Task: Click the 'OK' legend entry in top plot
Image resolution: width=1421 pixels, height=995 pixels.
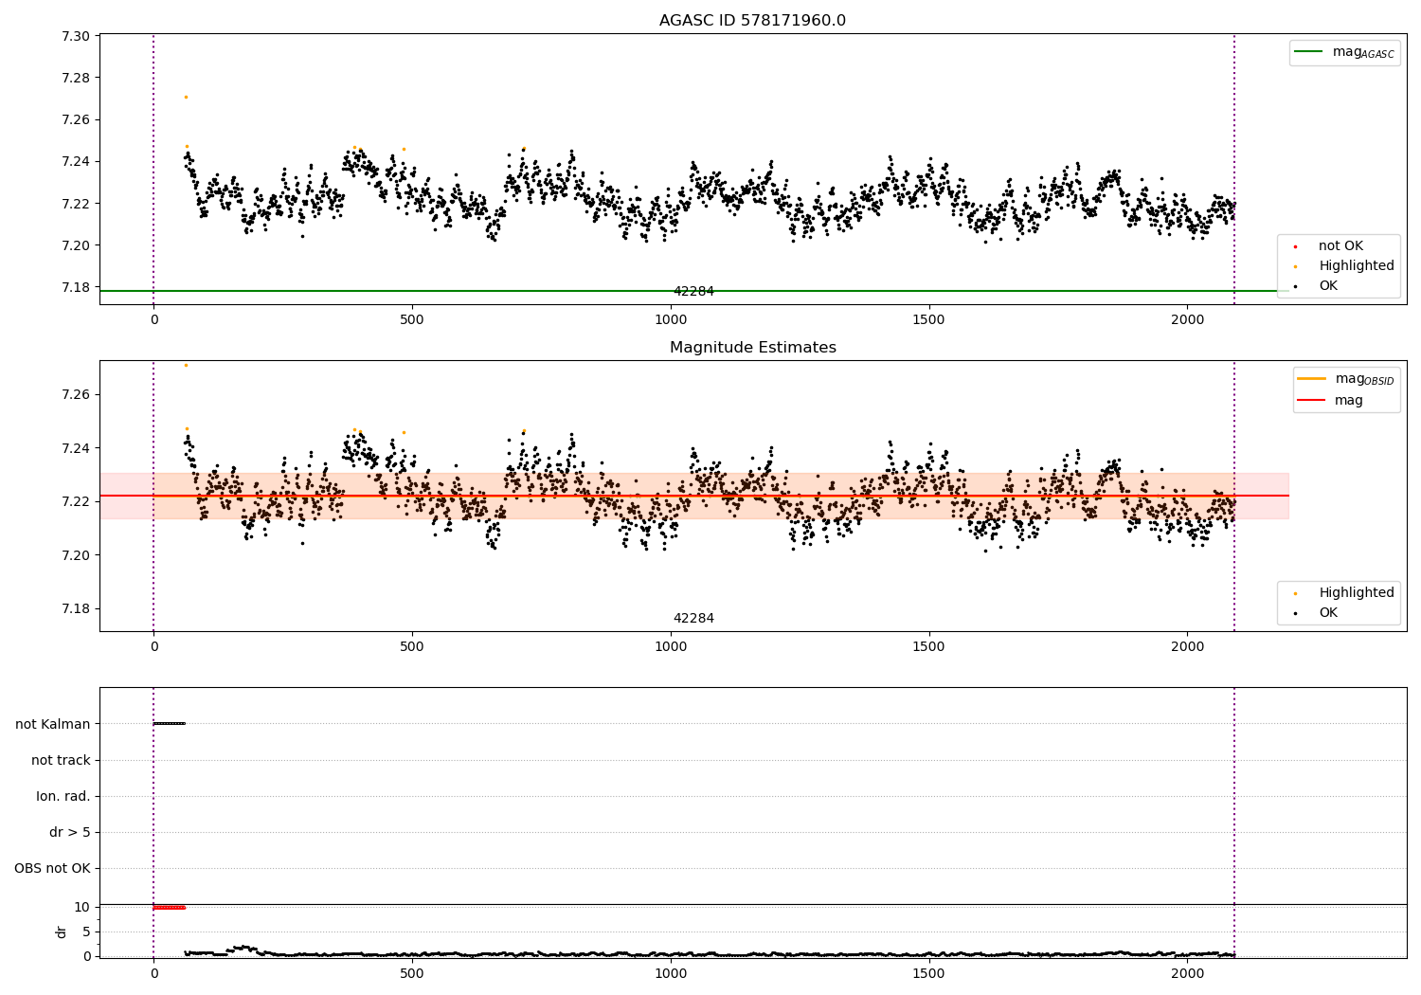Action: [x=1315, y=286]
